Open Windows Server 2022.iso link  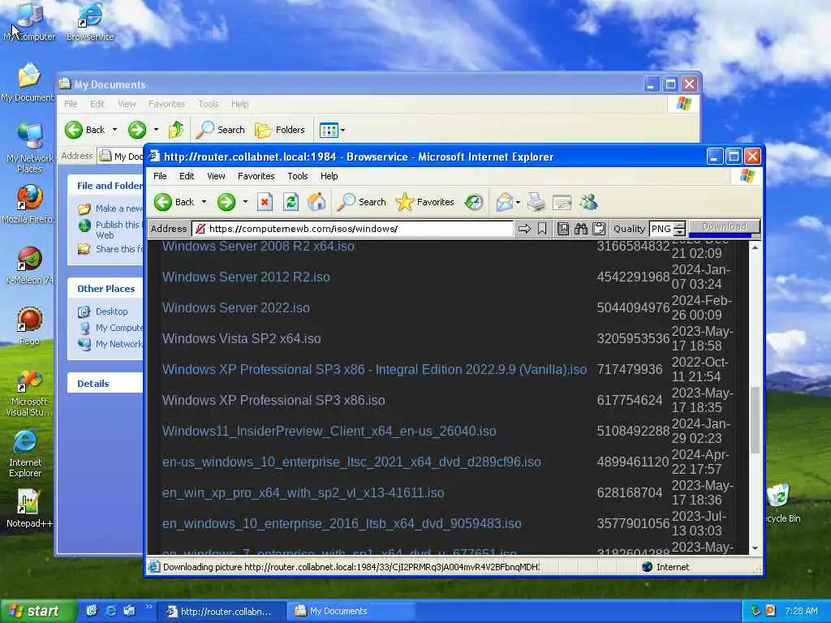tap(236, 307)
